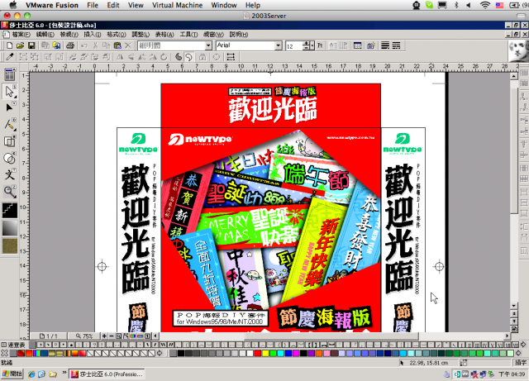Click the Internet Explorer icon on taskbar
This screenshot has height=381, width=529.
coord(31,374)
